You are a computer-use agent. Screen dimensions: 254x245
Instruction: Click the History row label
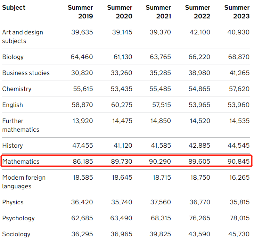point(13,146)
